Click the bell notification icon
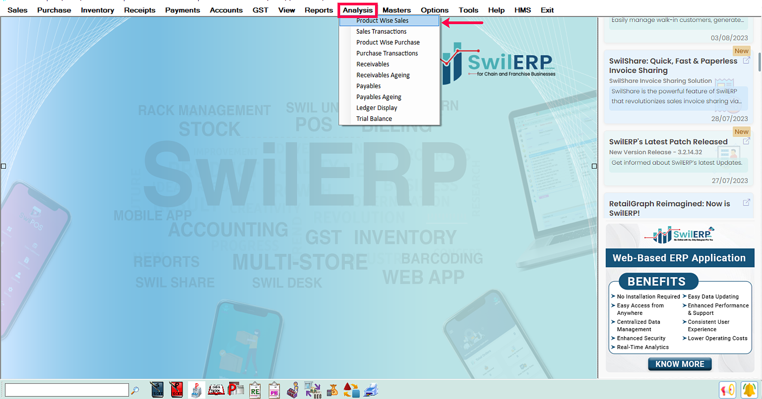Viewport: 762px width, 399px height. point(749,390)
